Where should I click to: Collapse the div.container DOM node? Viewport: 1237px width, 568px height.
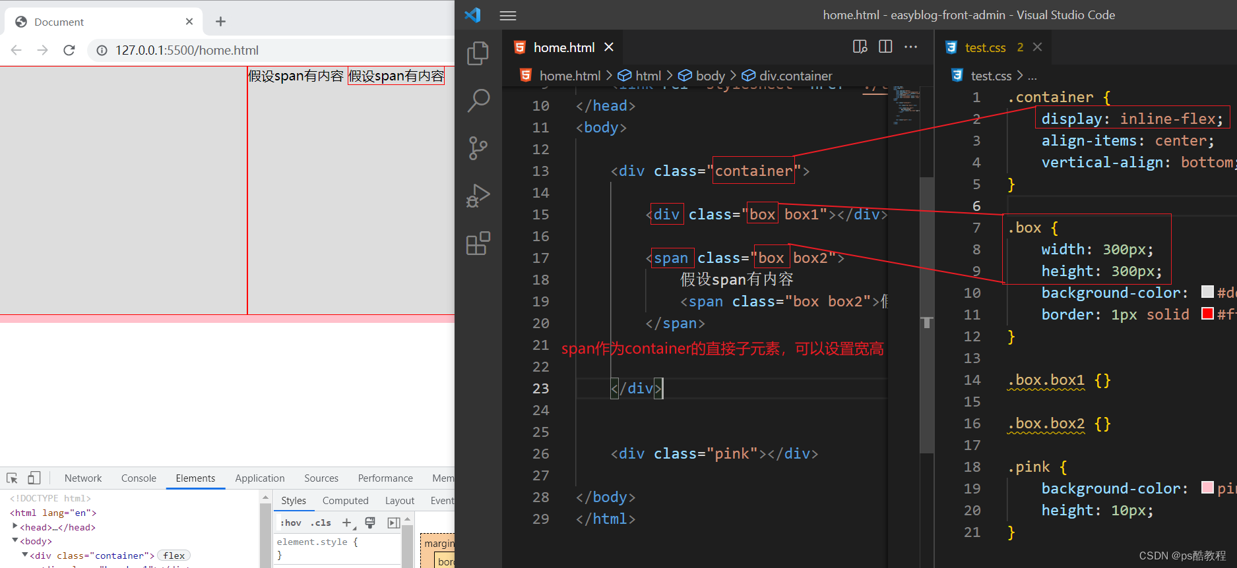25,555
